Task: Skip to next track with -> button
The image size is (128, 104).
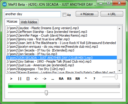Action: pyautogui.click(x=45, y=79)
